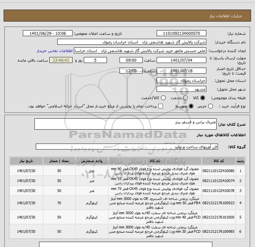Select the متوسط purchase type radio
Viewport: 255px width, 247px height.
click(191, 106)
